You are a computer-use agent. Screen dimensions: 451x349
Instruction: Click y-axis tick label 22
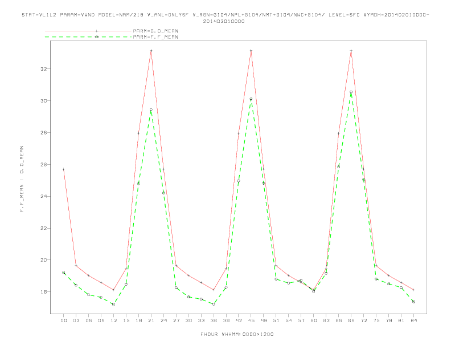(x=44, y=228)
